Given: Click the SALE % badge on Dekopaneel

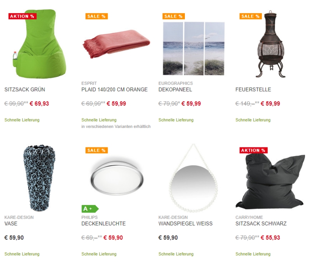Looking at the screenshot, I should [x=174, y=16].
